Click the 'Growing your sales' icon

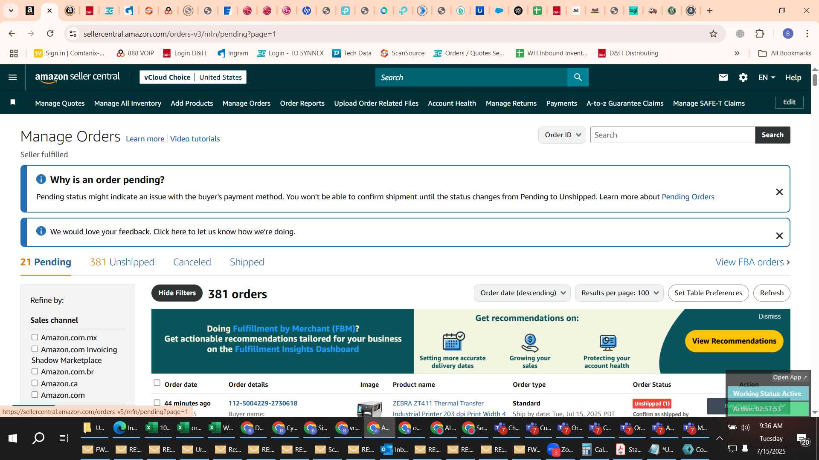click(530, 343)
